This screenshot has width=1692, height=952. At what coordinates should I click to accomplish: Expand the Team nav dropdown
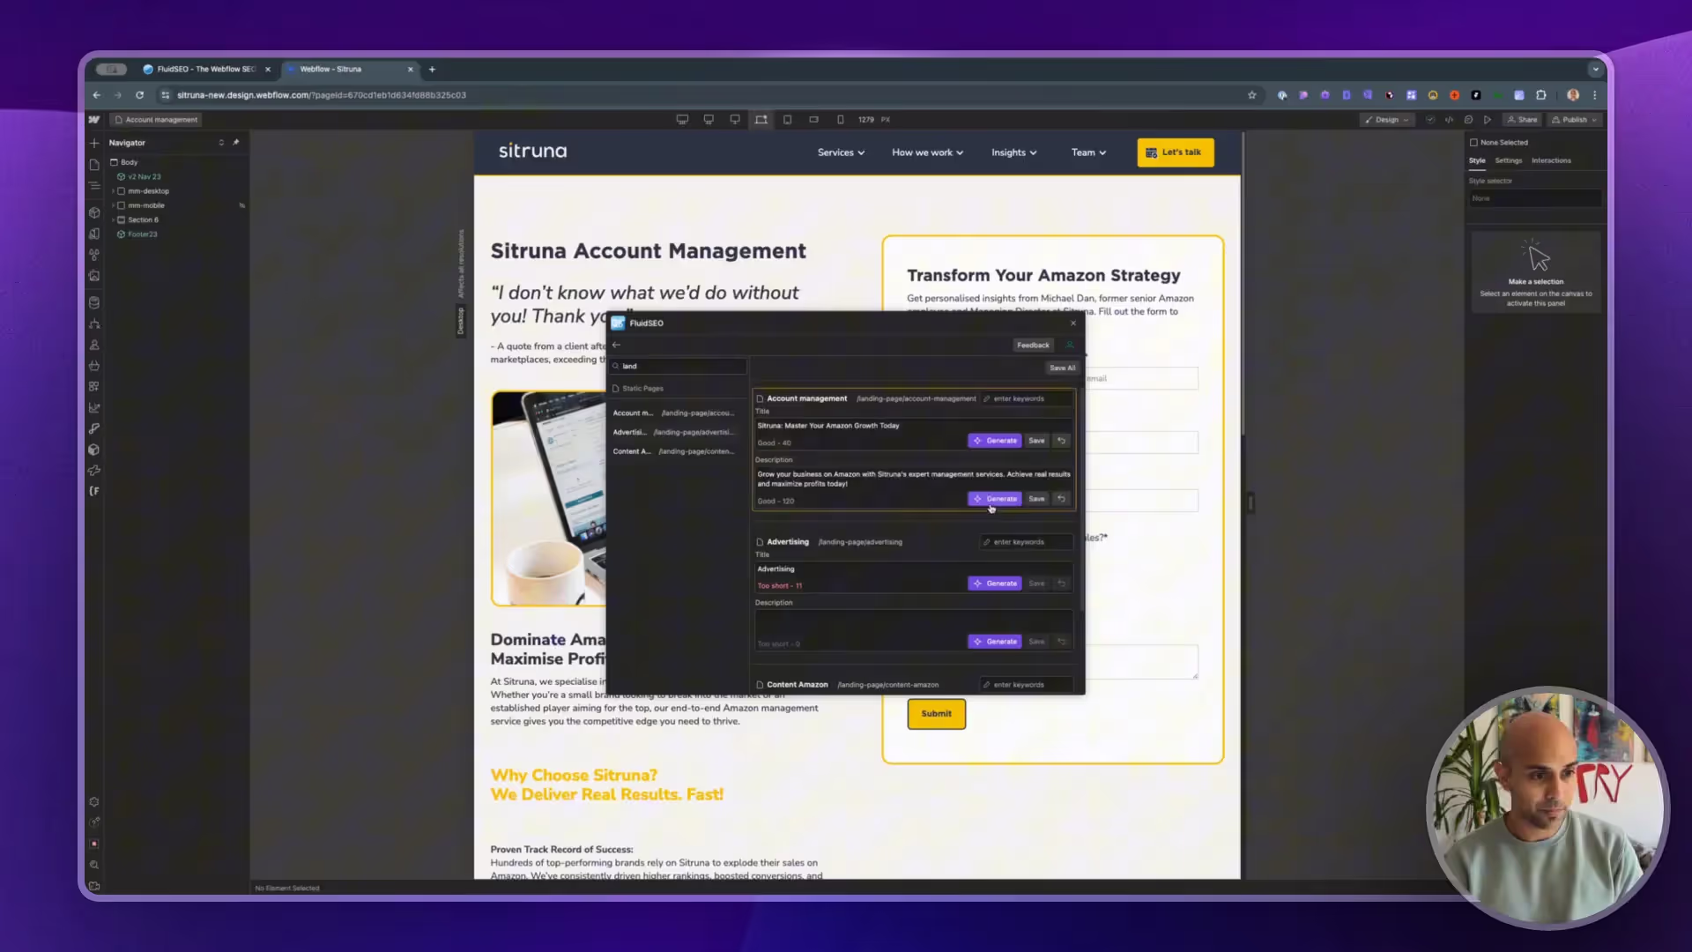(1088, 152)
